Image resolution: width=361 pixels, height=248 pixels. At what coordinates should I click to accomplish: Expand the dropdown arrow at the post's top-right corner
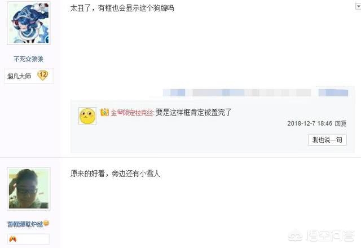pos(358,6)
